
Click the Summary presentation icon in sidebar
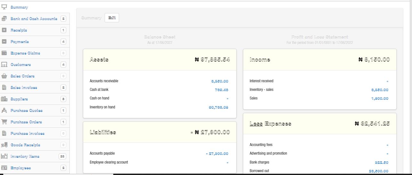pos(4,7)
